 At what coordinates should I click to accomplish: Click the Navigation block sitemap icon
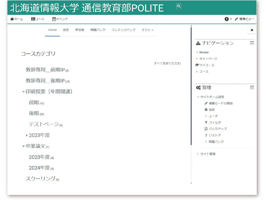pos(198,43)
